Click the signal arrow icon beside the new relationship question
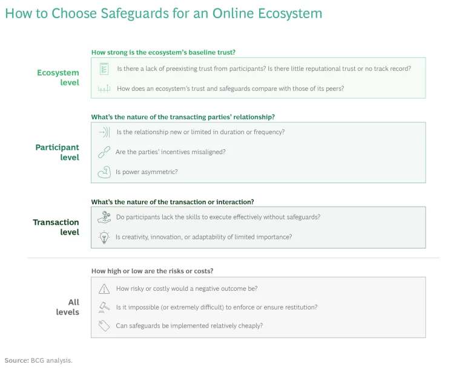The width and height of the screenshot is (465, 379). pos(104,132)
